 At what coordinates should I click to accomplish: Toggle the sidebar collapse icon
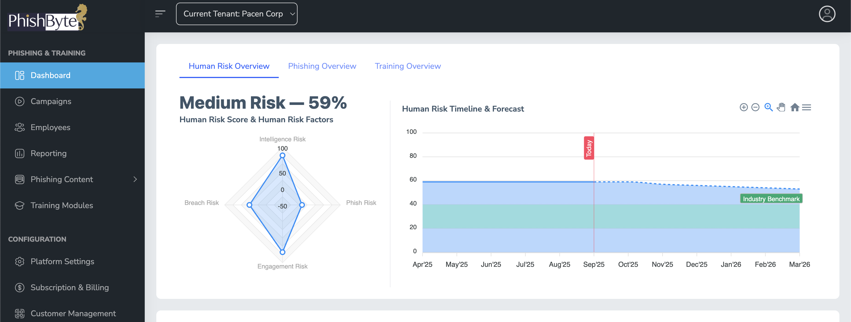coord(160,14)
